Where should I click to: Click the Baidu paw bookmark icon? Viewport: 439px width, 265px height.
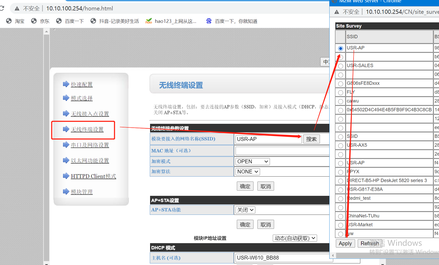pos(209,21)
